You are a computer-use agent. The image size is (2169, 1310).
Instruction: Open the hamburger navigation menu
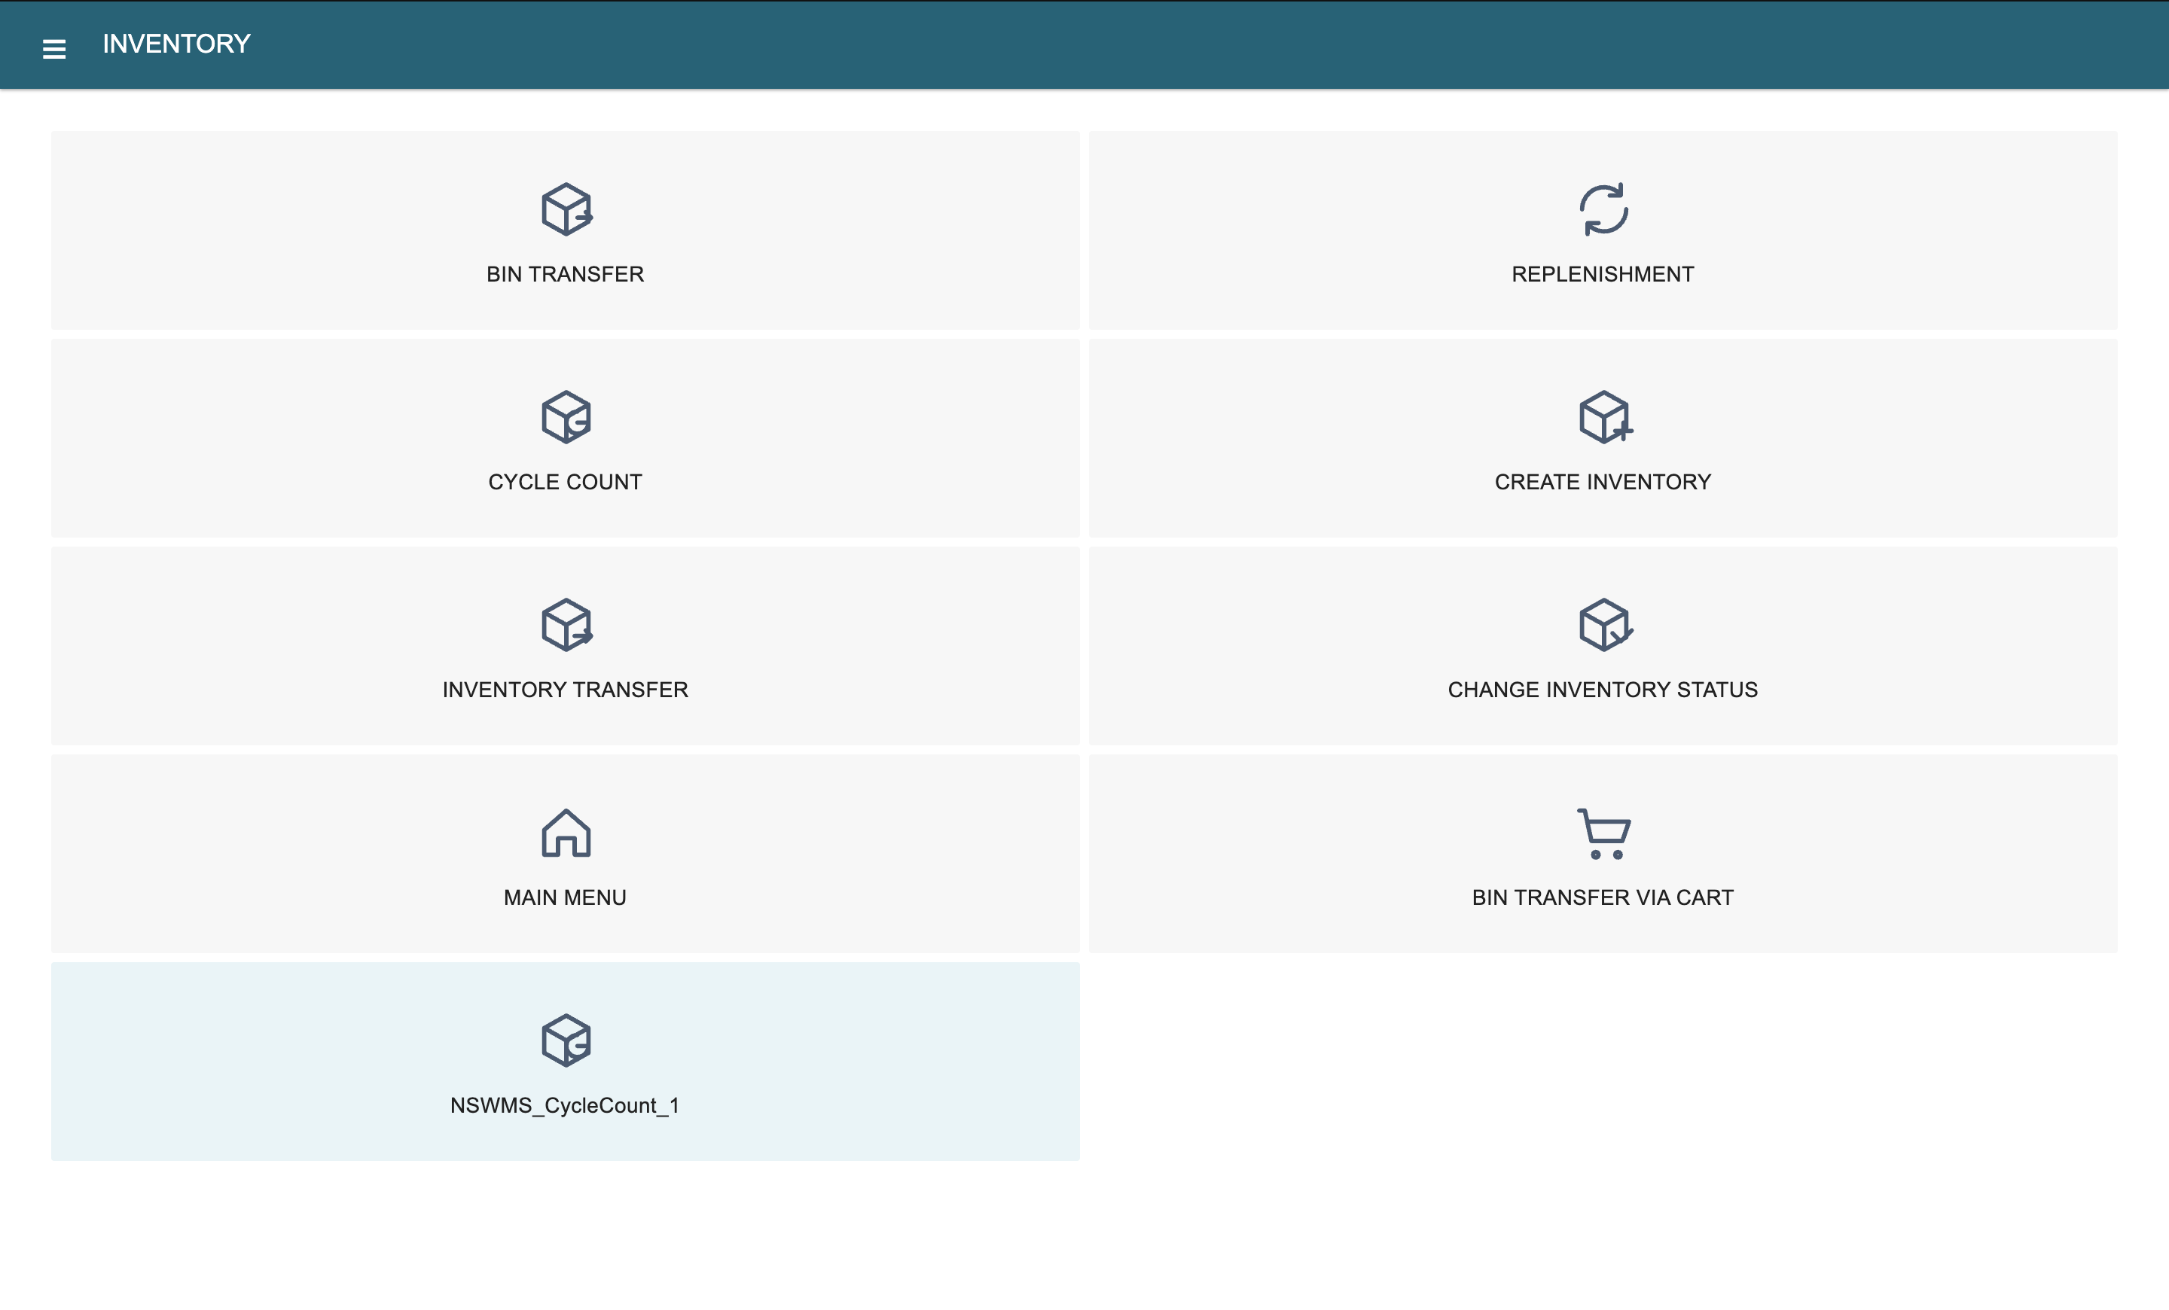click(x=53, y=49)
